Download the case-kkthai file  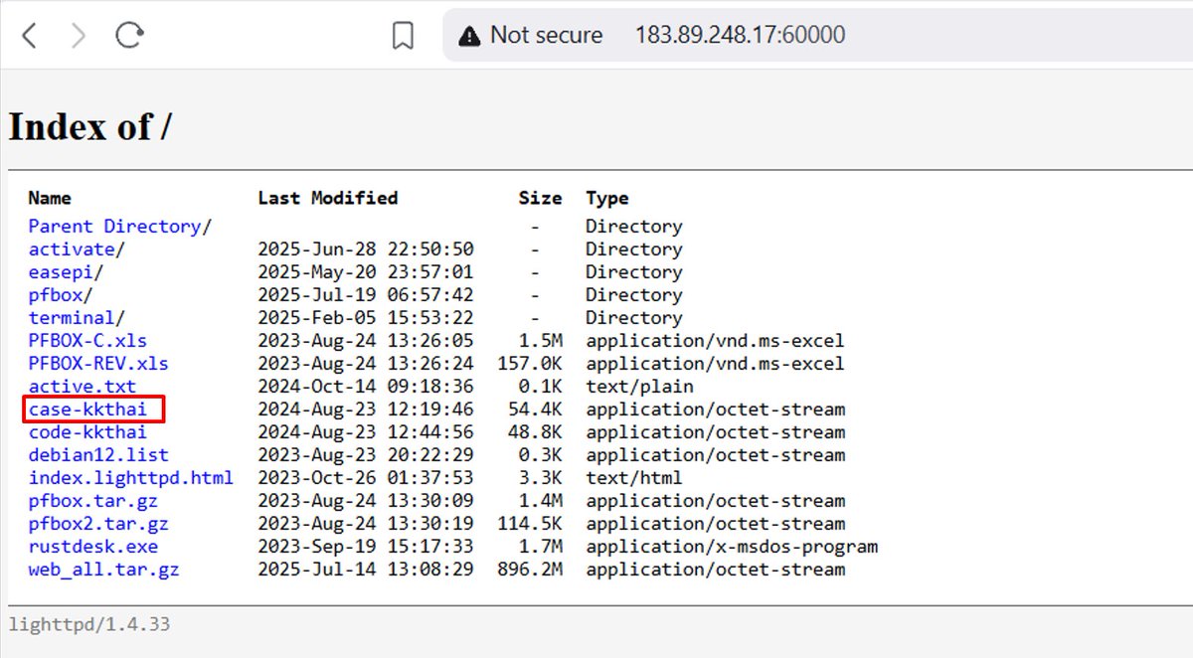pyautogui.click(x=87, y=410)
